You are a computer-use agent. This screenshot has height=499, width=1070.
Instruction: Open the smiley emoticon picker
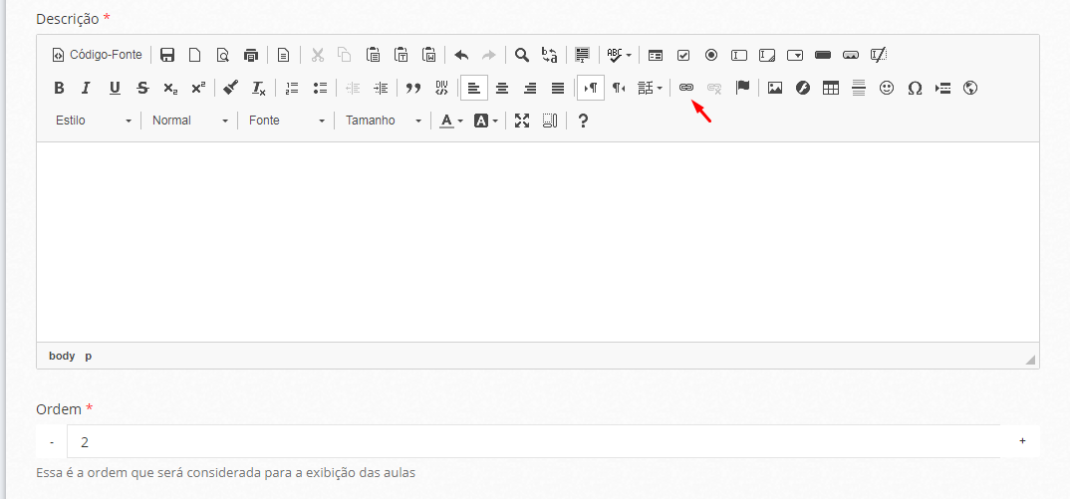tap(886, 88)
